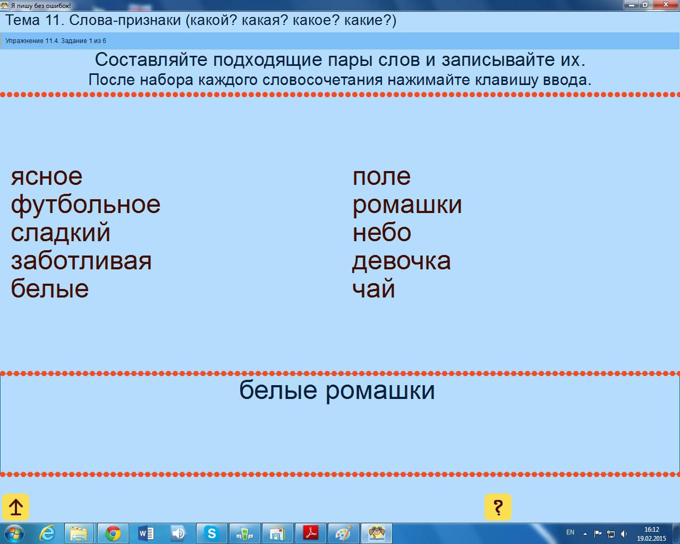
Task: Open Skype from the taskbar
Action: [211, 533]
